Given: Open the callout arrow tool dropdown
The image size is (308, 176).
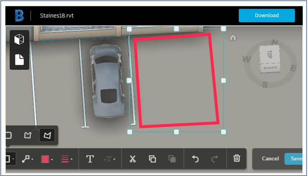Looking at the screenshot, I should 27,159.
